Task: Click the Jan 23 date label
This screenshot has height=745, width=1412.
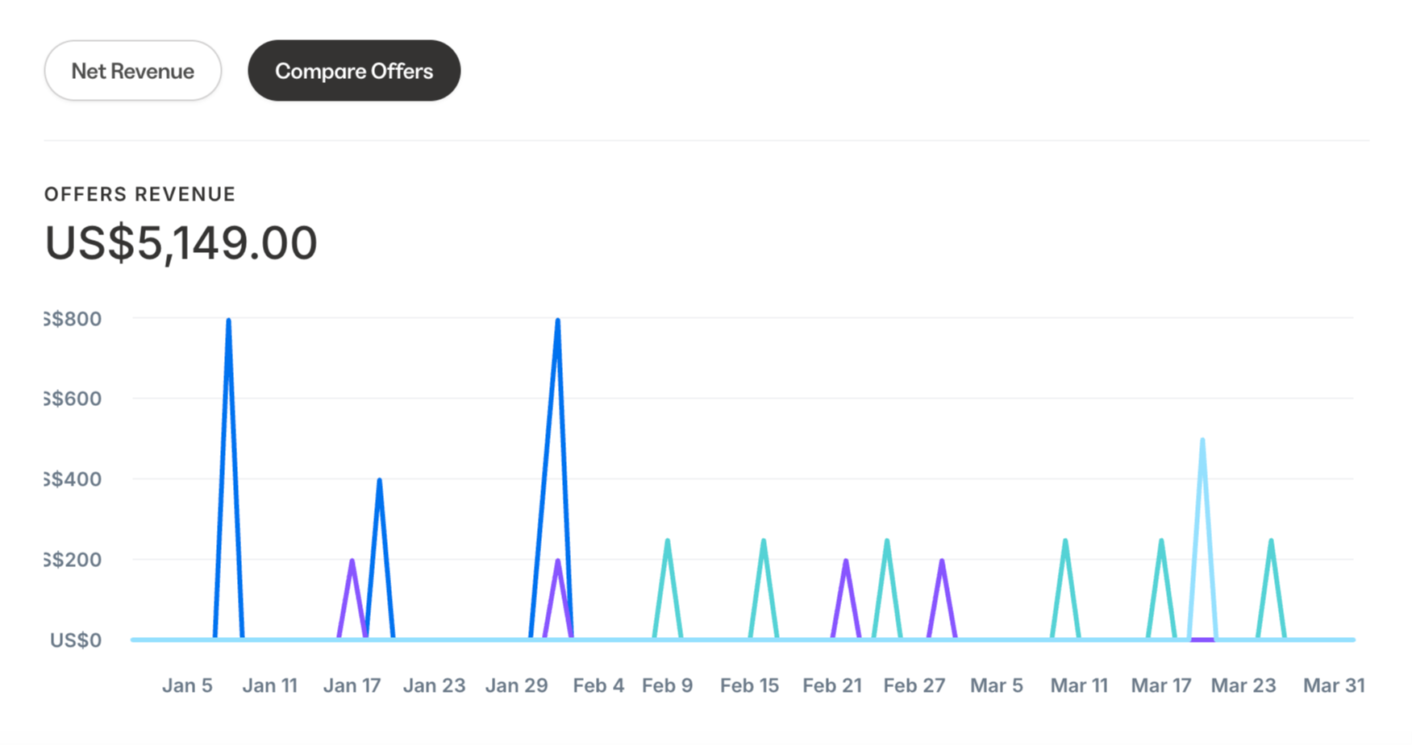Action: click(434, 685)
